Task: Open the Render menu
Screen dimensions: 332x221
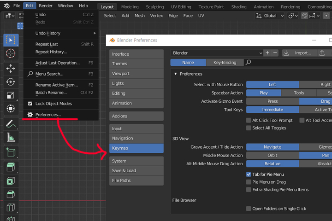Action: (46, 6)
